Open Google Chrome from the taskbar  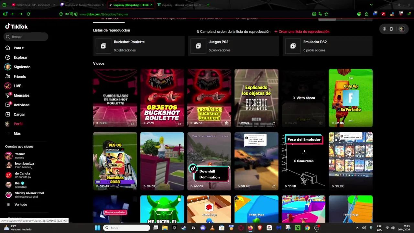click(x=307, y=228)
